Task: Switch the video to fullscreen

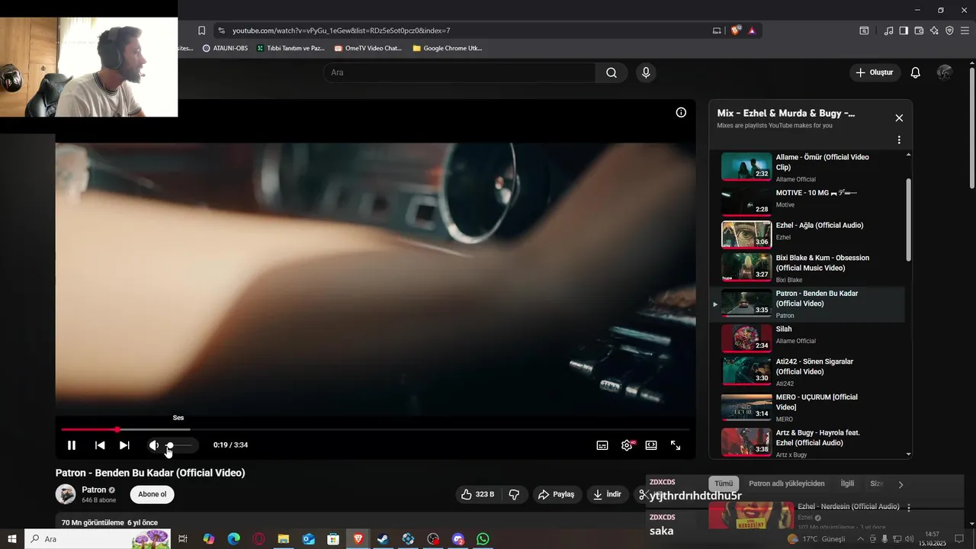Action: [676, 445]
